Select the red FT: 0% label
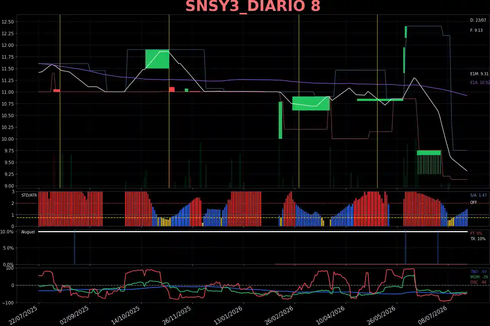This screenshot has height=326, width=490. [476, 233]
